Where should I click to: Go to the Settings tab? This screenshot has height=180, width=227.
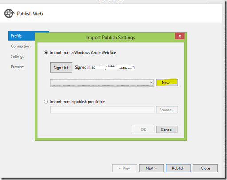[17, 57]
